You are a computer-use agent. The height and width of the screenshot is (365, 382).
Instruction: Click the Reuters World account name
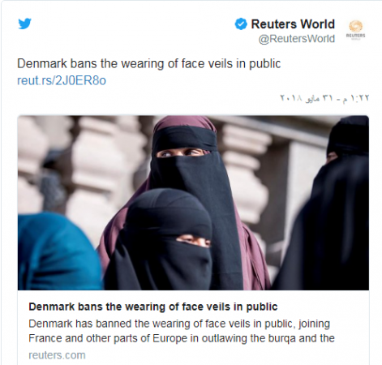pos(293,24)
